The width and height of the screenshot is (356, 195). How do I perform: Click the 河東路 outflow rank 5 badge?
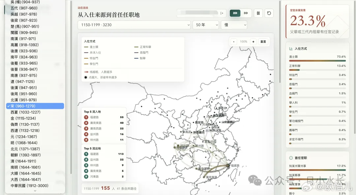[86, 177]
